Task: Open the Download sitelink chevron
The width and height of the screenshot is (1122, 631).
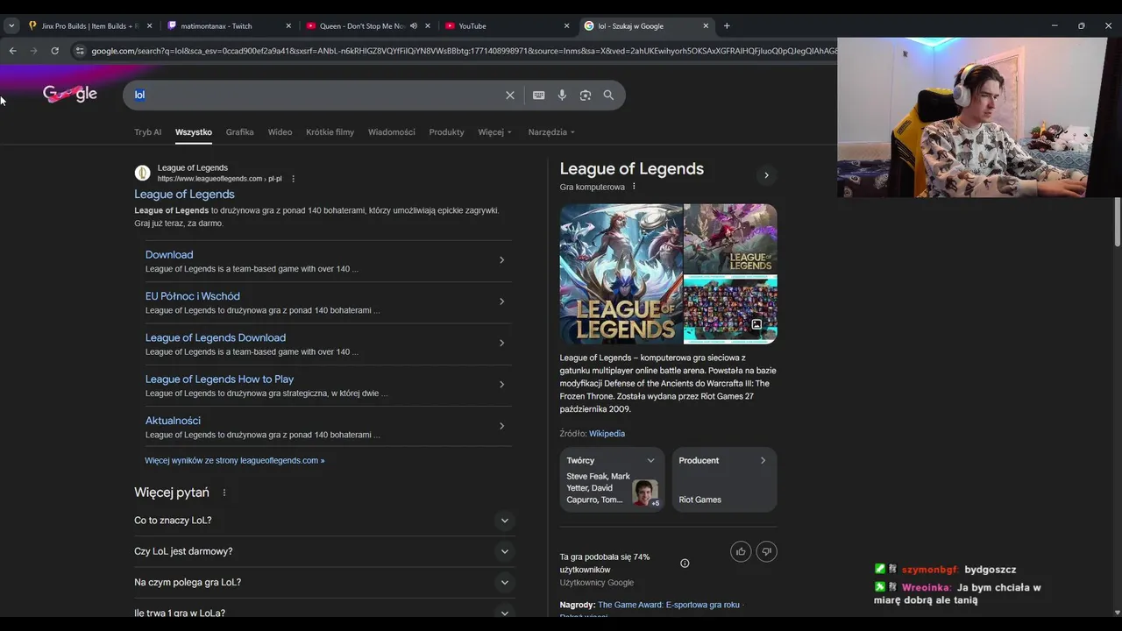Action: point(501,260)
